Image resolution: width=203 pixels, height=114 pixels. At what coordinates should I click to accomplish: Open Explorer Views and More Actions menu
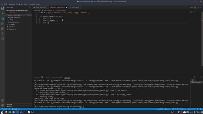[x=29, y=8]
